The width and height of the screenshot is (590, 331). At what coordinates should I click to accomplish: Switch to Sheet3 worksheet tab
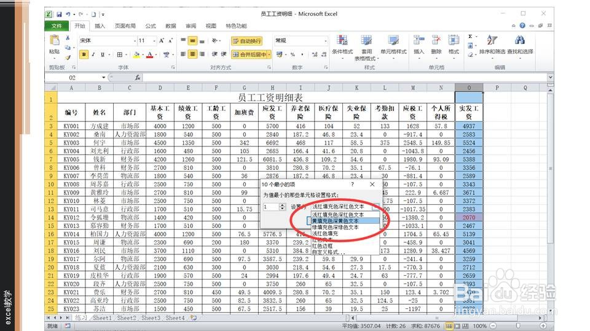click(x=151, y=318)
